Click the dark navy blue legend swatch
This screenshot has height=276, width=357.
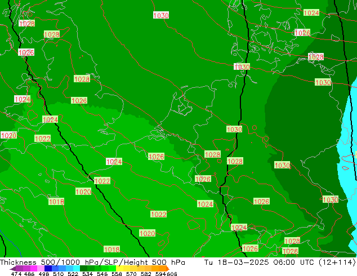click(48, 269)
